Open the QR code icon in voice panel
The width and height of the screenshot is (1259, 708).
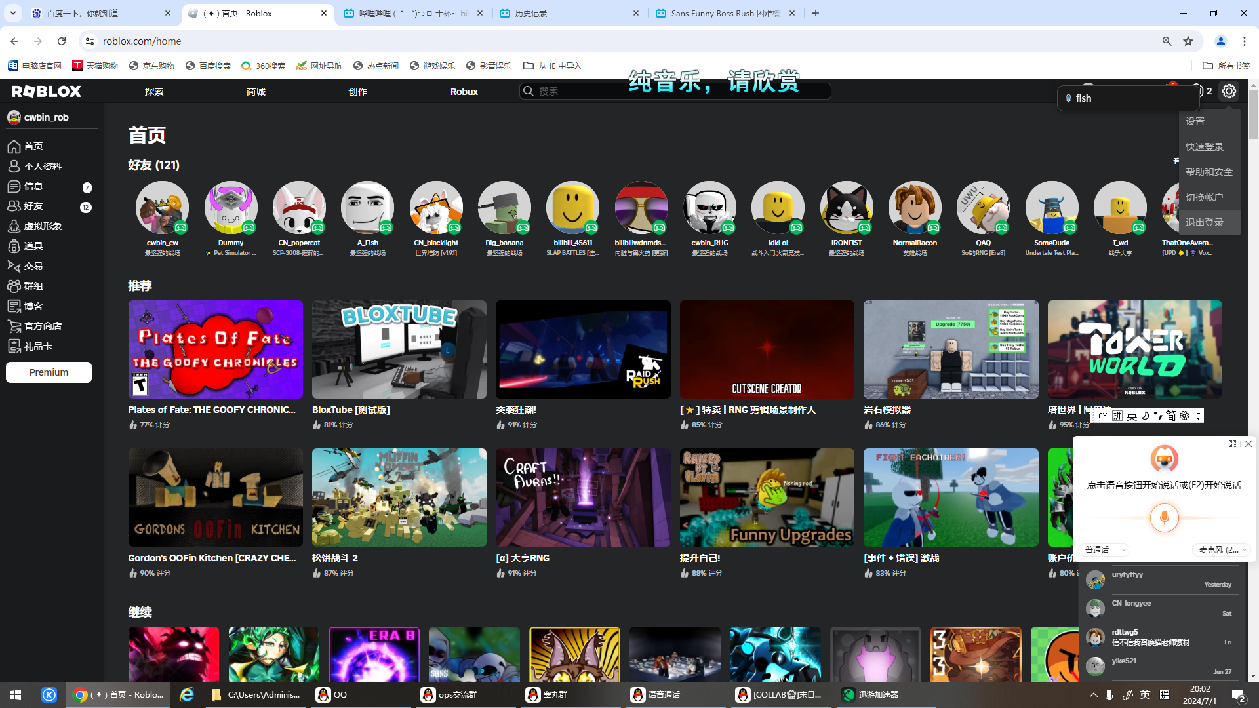pyautogui.click(x=1232, y=444)
